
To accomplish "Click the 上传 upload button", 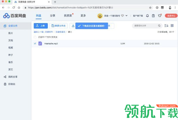I will (x=41, y=26).
